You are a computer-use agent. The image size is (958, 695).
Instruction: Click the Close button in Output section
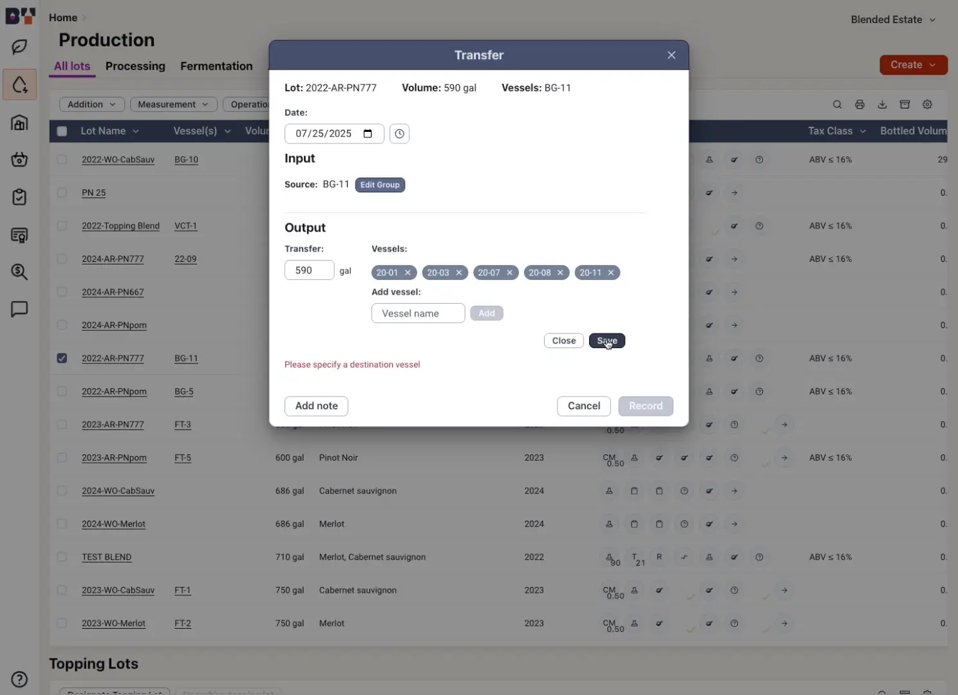pyautogui.click(x=564, y=340)
